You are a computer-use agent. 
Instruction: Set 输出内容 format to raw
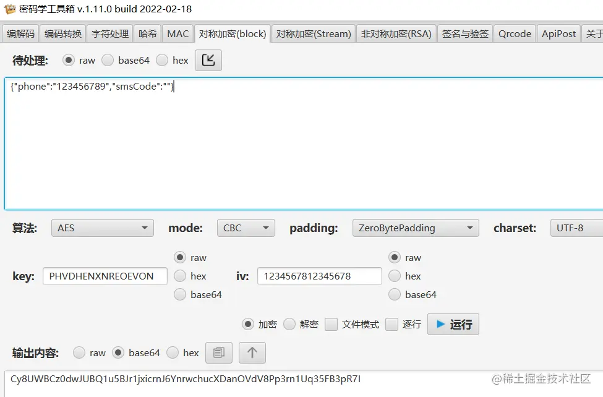(x=79, y=352)
